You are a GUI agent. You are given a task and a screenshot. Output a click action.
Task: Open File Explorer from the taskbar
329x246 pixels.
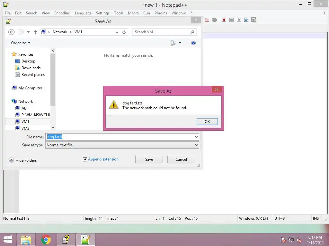pos(26,240)
